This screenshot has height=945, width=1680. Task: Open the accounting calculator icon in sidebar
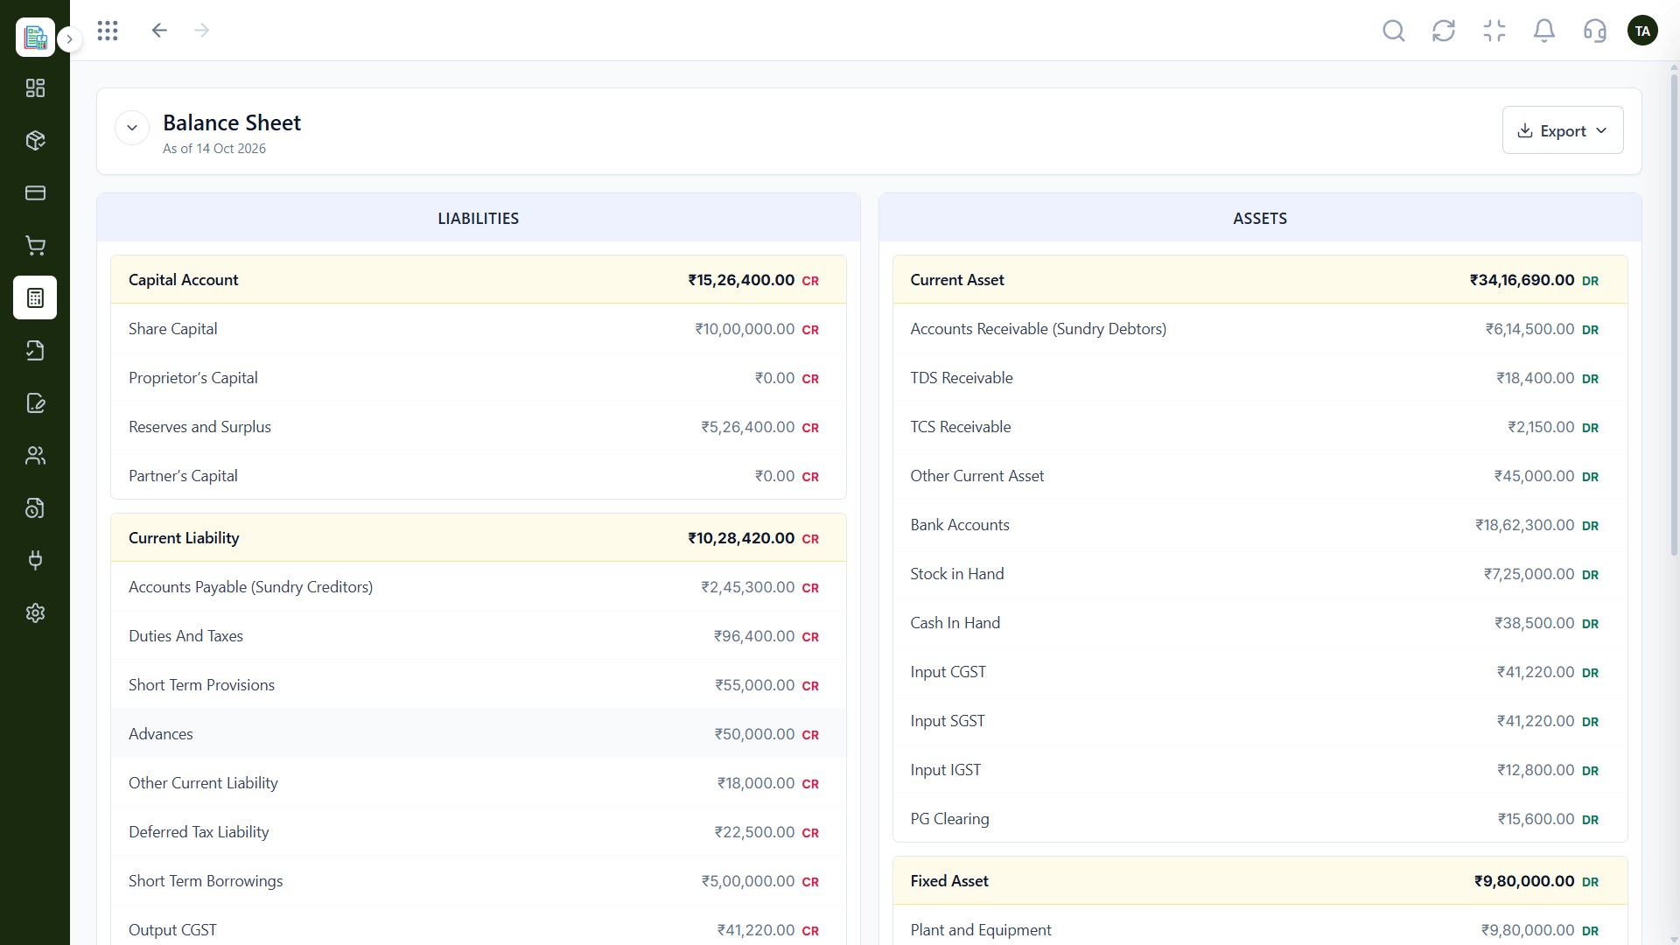tap(35, 297)
